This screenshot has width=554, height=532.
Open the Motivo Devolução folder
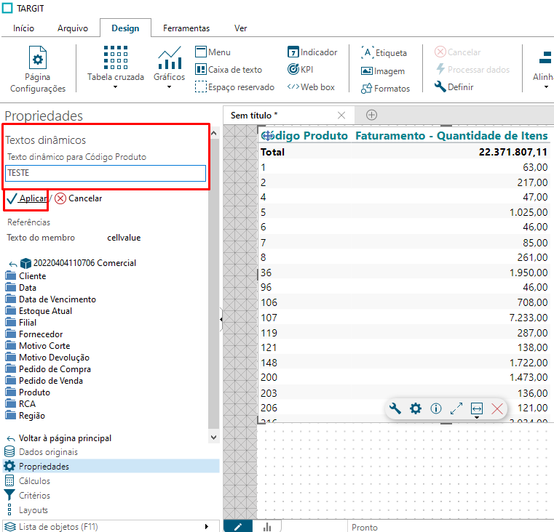(x=47, y=358)
